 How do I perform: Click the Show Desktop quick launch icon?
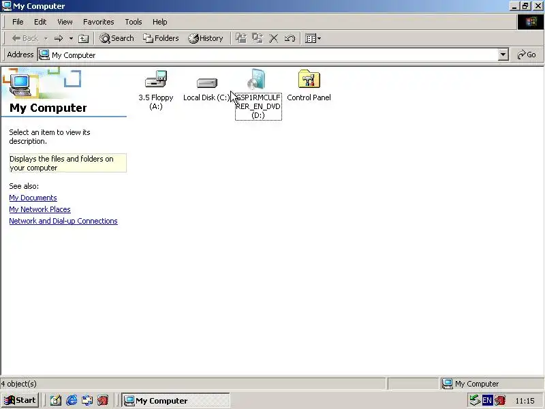tap(56, 401)
